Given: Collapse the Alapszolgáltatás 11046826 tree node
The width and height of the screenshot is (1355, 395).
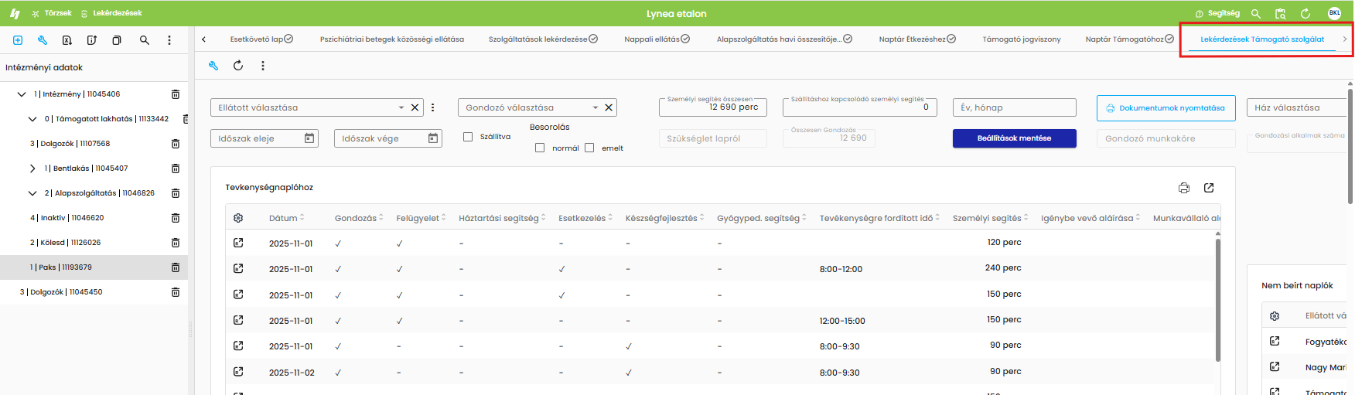Looking at the screenshot, I should pyautogui.click(x=32, y=193).
